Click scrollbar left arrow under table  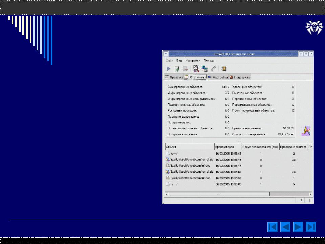[167, 194]
